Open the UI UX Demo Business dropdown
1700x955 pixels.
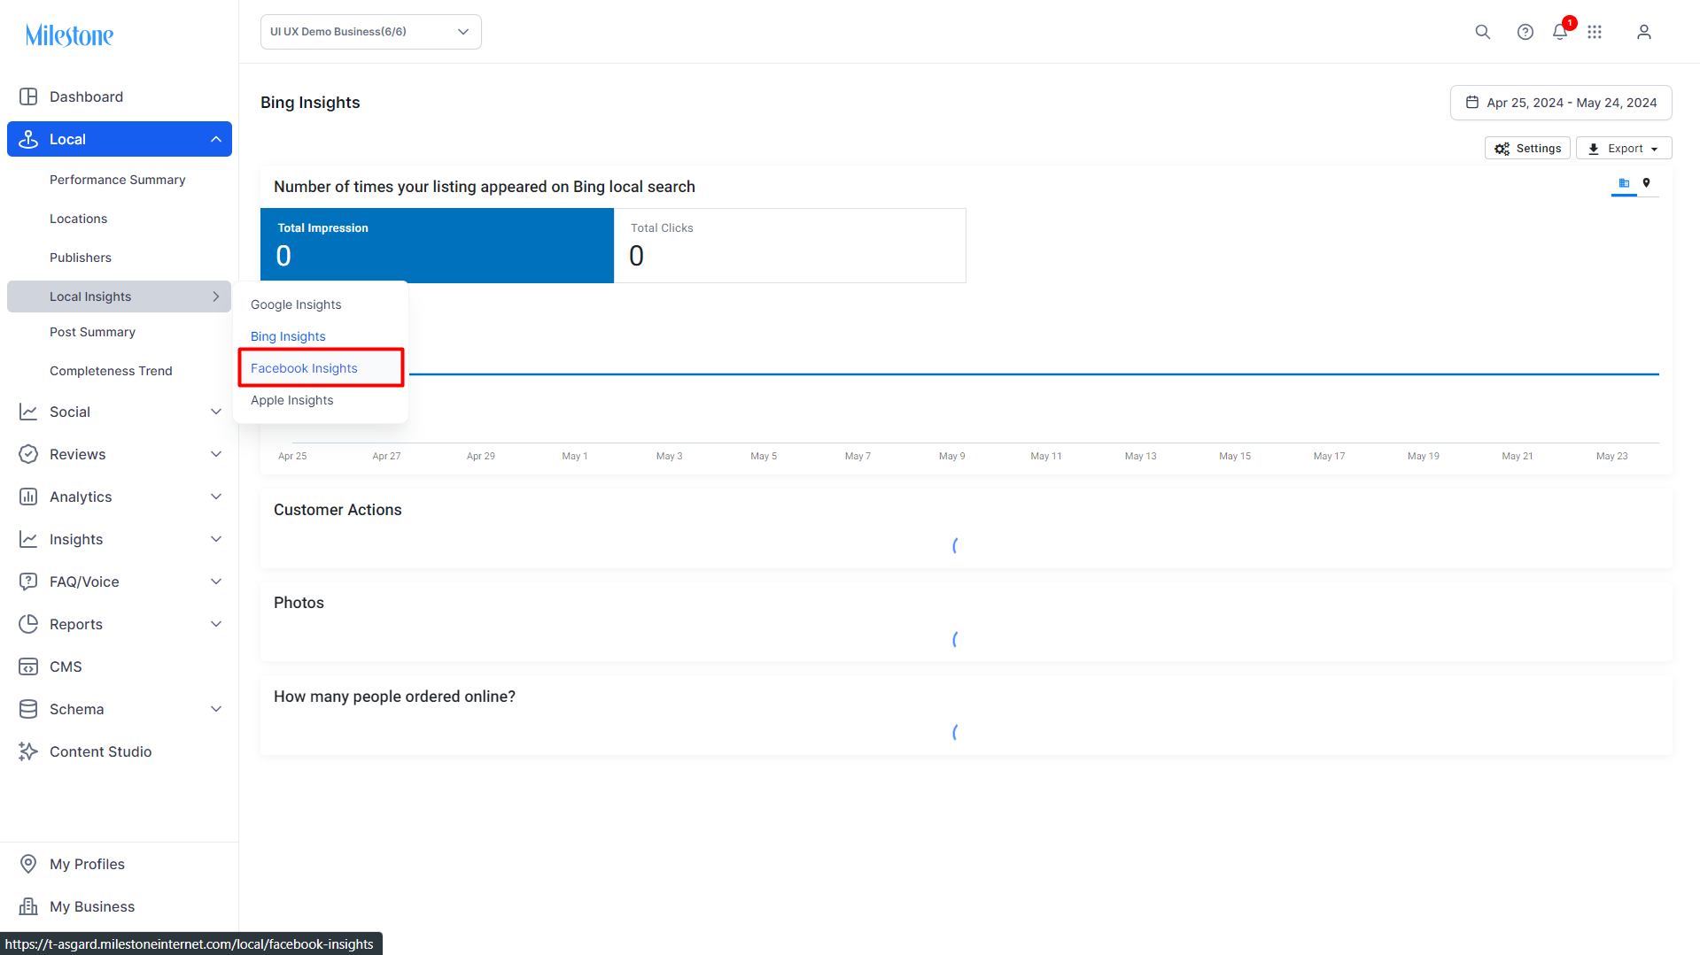(x=371, y=32)
